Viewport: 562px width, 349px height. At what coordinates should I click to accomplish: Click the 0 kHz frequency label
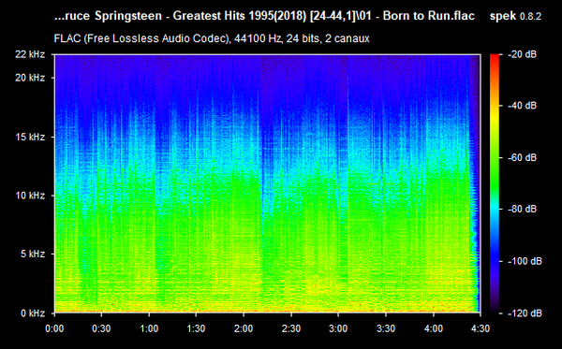pos(33,313)
